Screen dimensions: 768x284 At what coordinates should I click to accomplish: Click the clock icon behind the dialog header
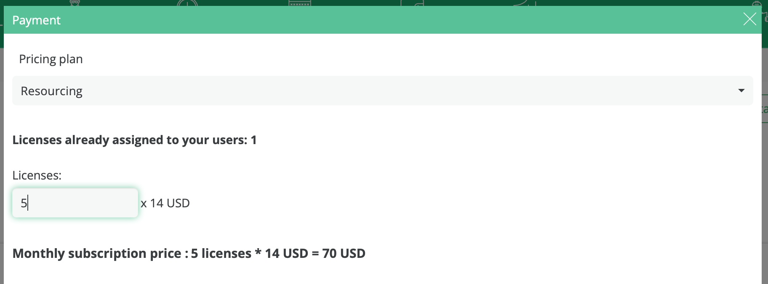coord(187,3)
